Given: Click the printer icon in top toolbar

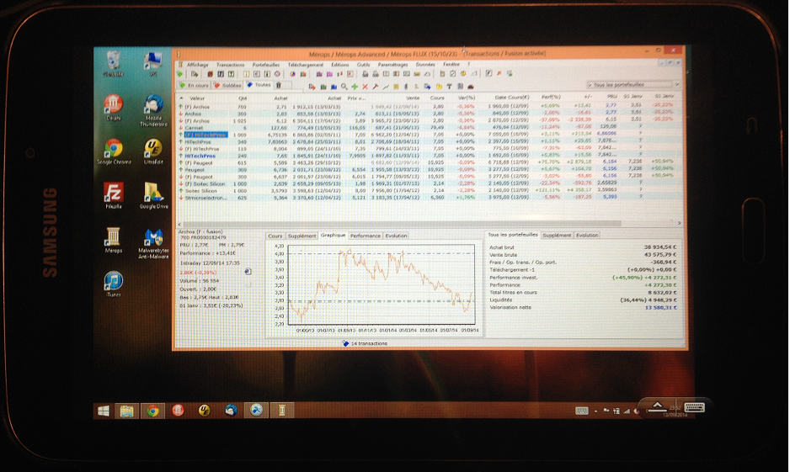Looking at the screenshot, I should (x=366, y=74).
